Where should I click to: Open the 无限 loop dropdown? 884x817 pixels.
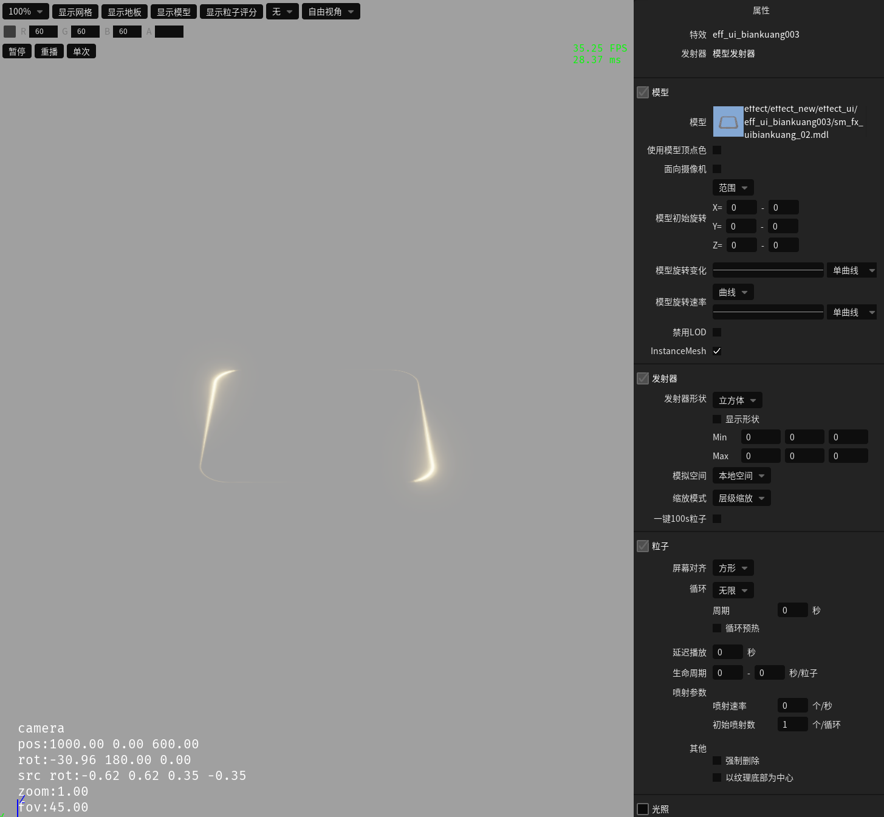click(x=733, y=590)
